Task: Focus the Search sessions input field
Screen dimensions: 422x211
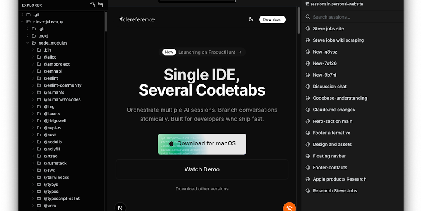Action: (353, 17)
